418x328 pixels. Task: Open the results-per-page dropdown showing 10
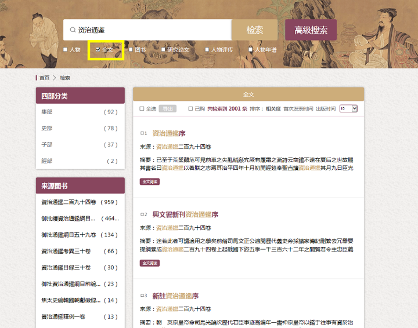point(348,108)
